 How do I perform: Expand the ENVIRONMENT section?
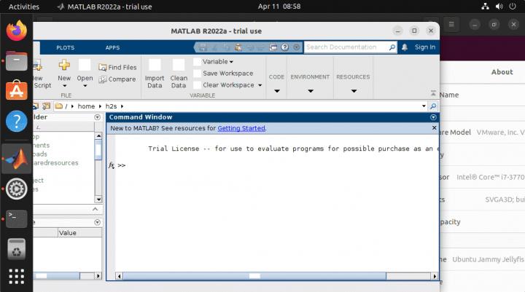[310, 91]
